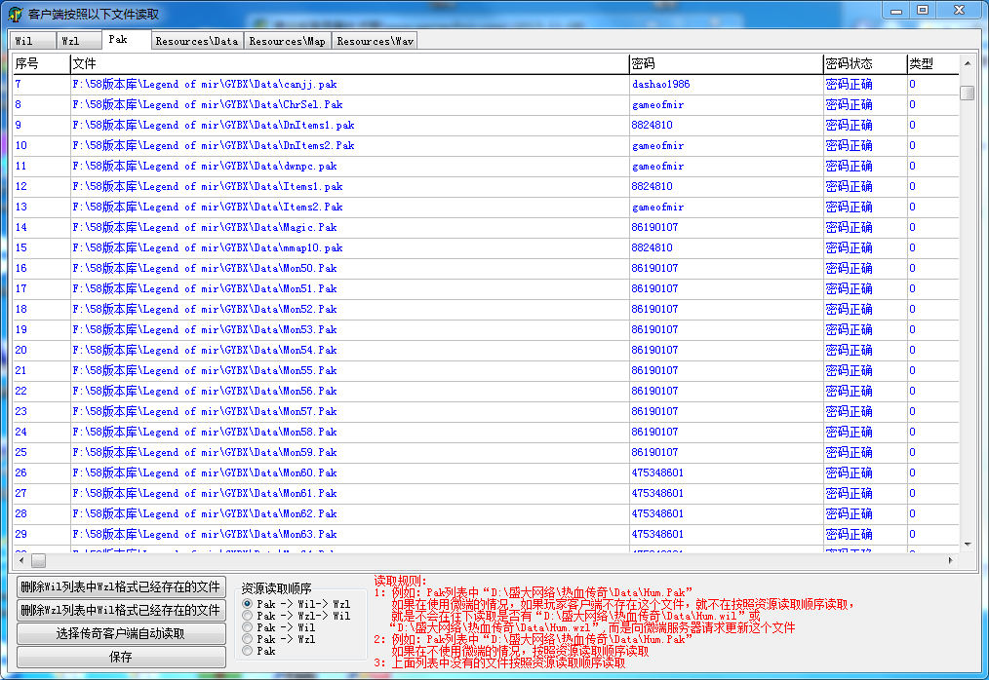Open the Resources\Data tab
The height and width of the screenshot is (680, 989).
click(197, 41)
